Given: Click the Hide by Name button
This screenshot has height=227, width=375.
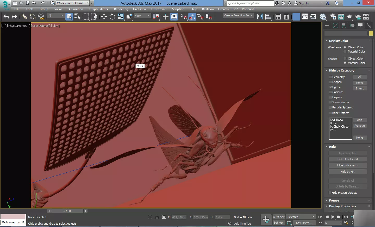Looking at the screenshot, I should click(x=347, y=165).
